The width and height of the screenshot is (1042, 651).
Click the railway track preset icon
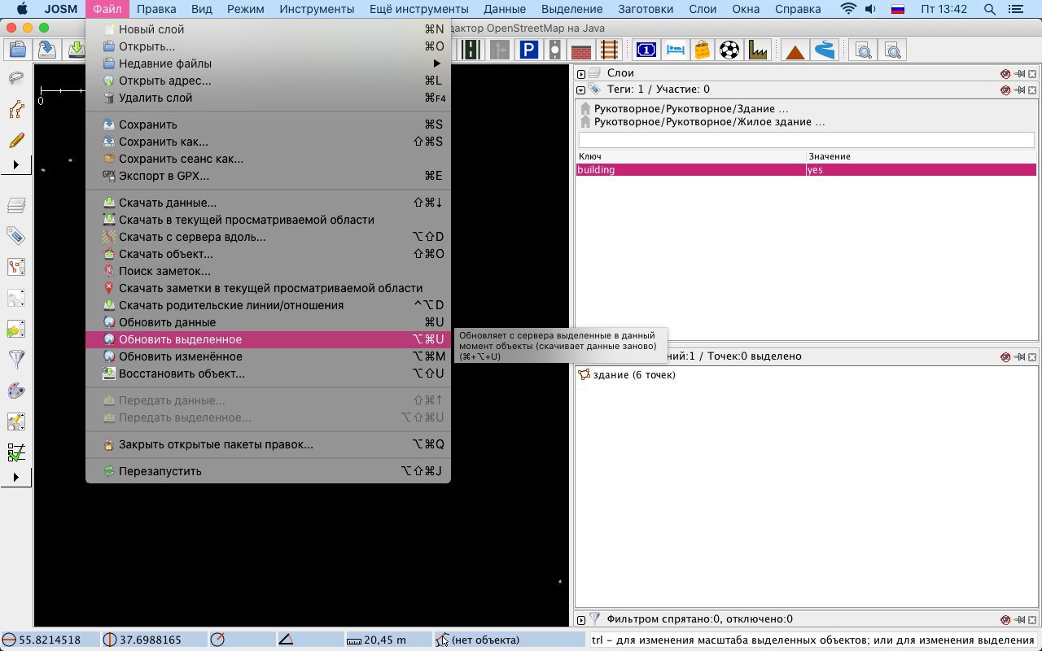pos(609,50)
